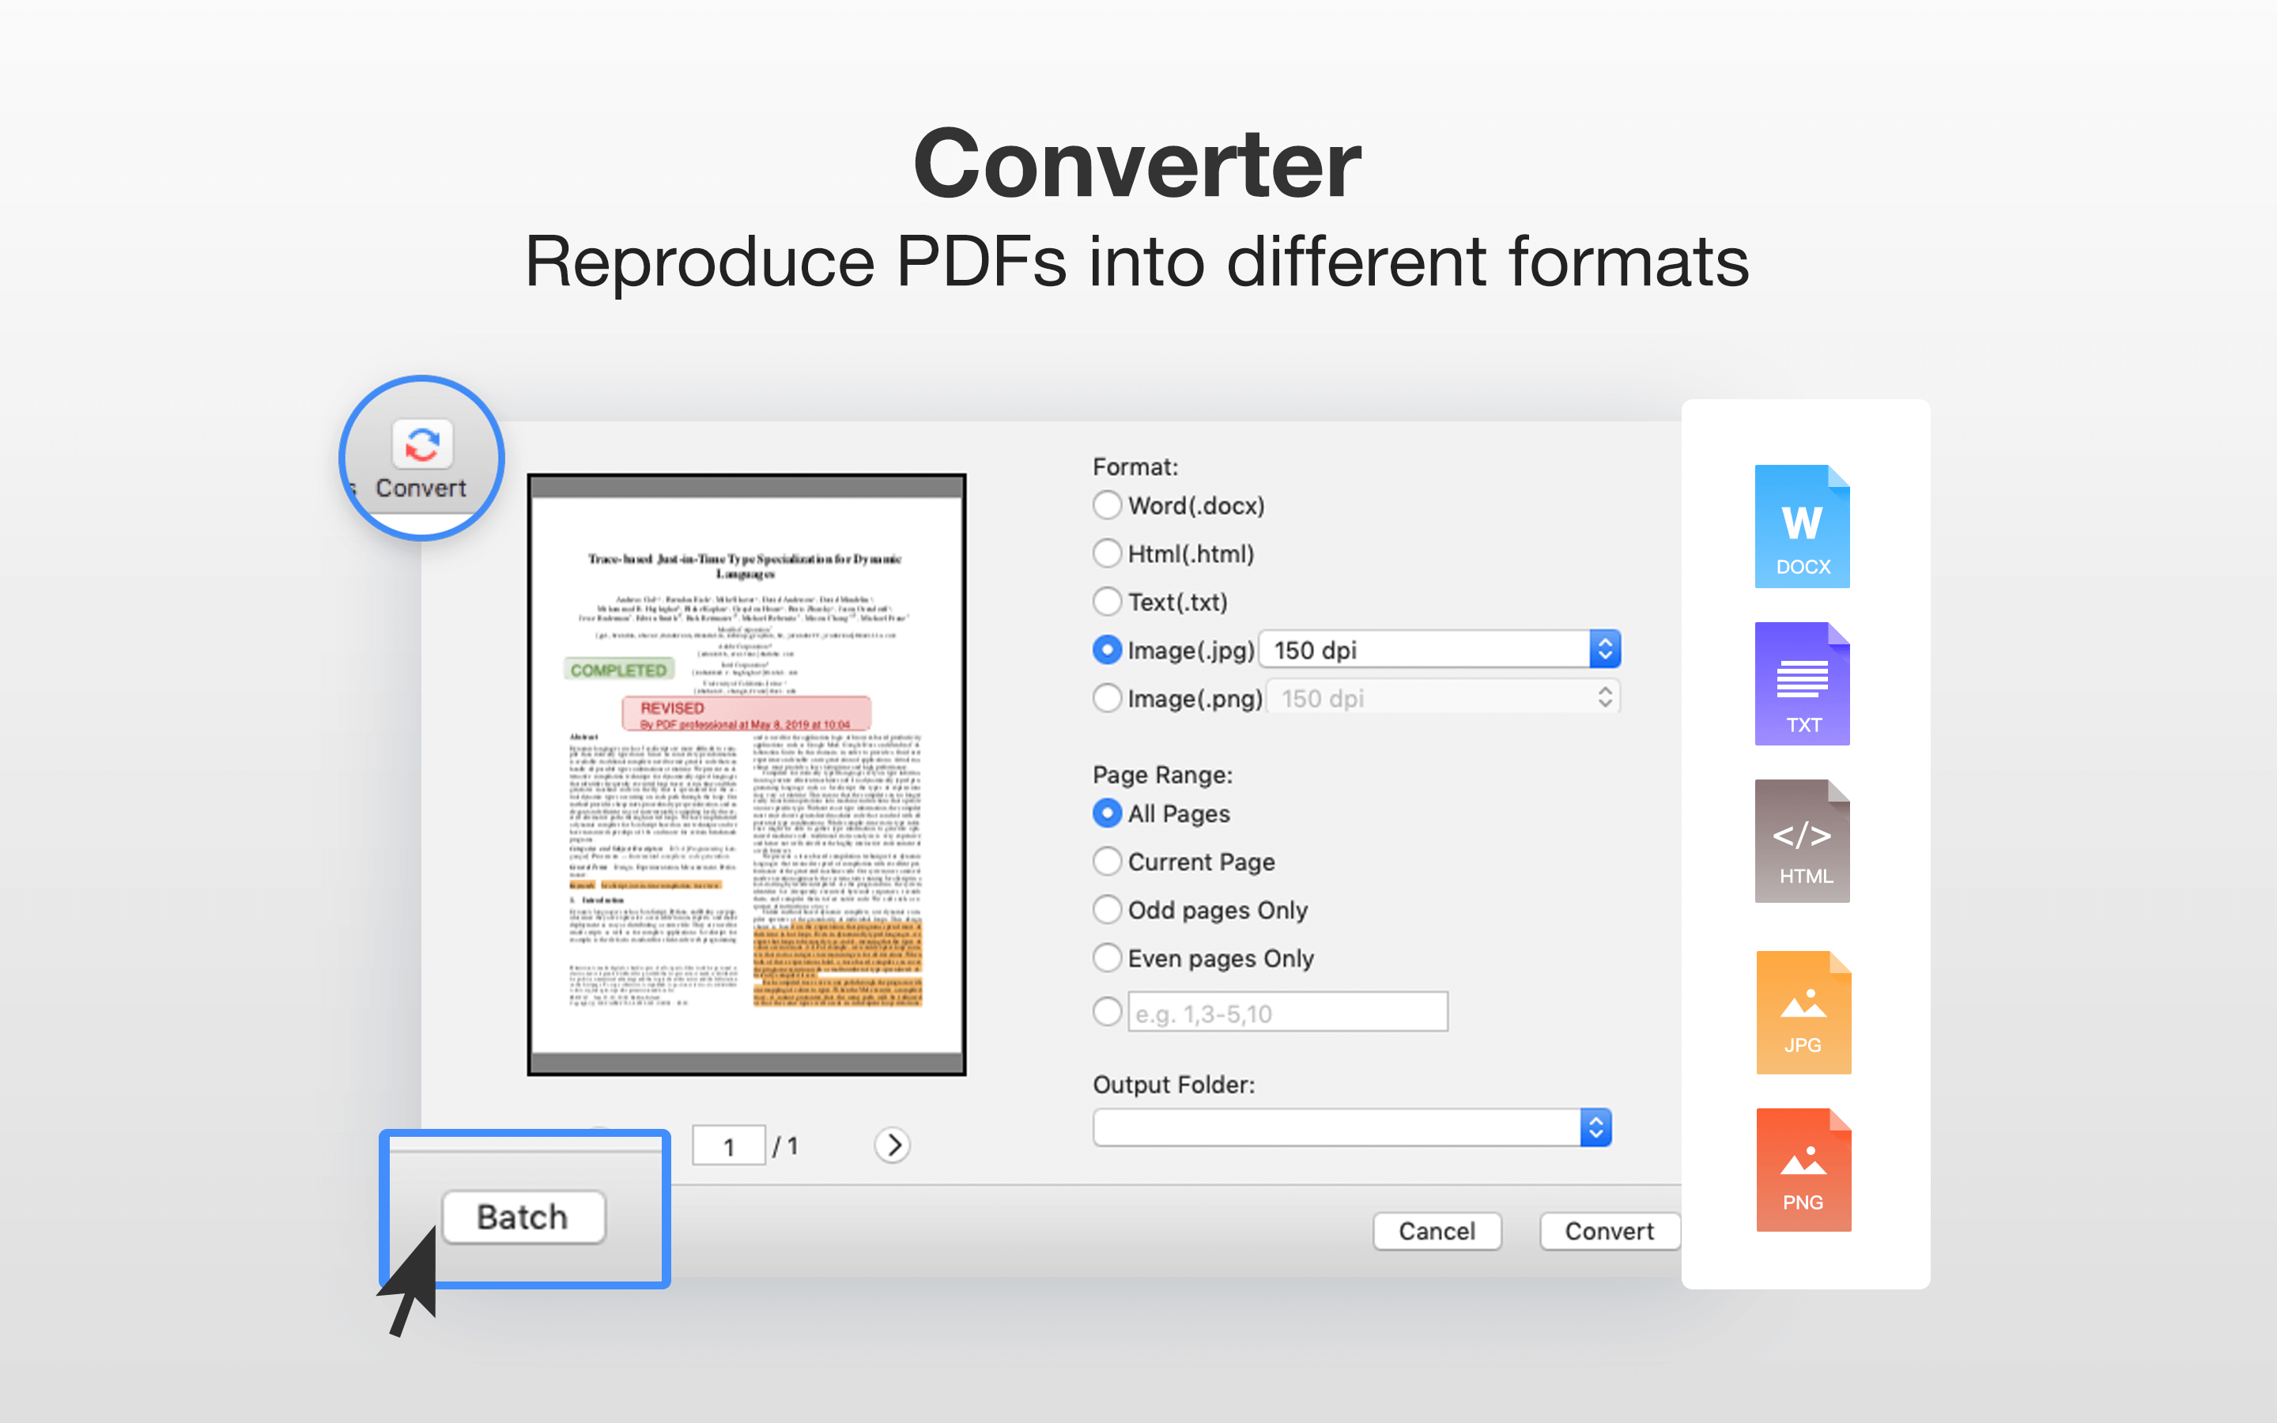Choose Image(.png) format radio button
The width and height of the screenshot is (2277, 1423).
click(x=1108, y=698)
